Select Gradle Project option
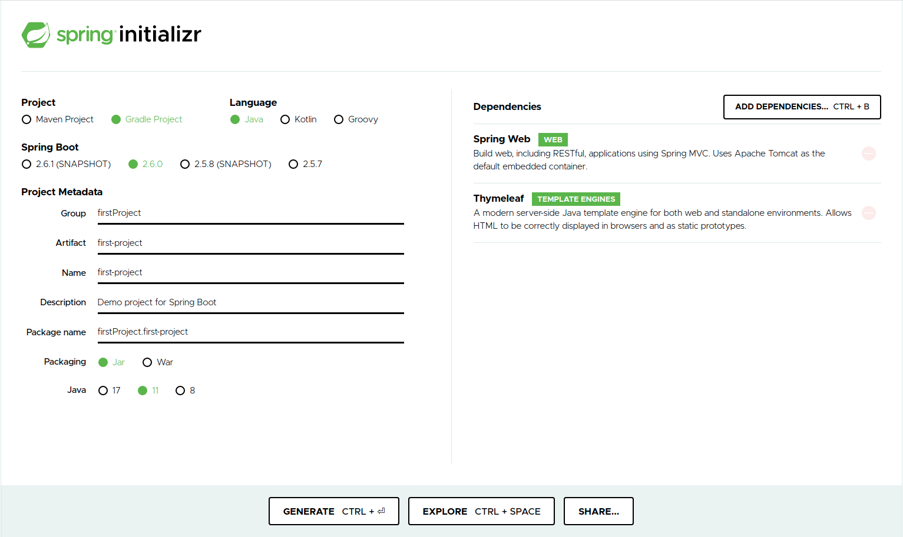This screenshot has height=537, width=903. click(x=147, y=119)
